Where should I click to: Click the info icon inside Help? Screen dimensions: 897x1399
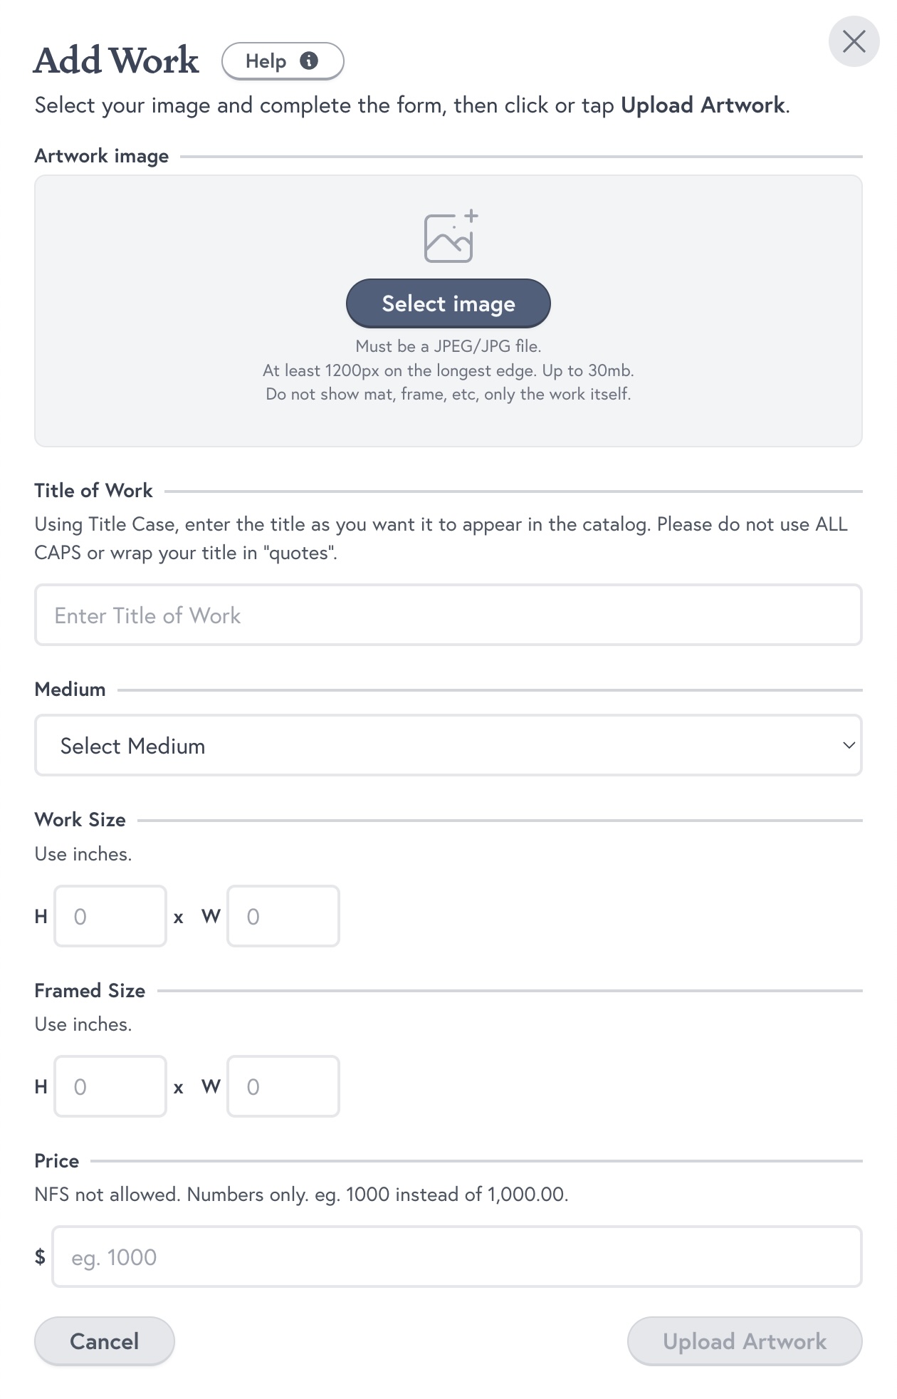point(309,61)
